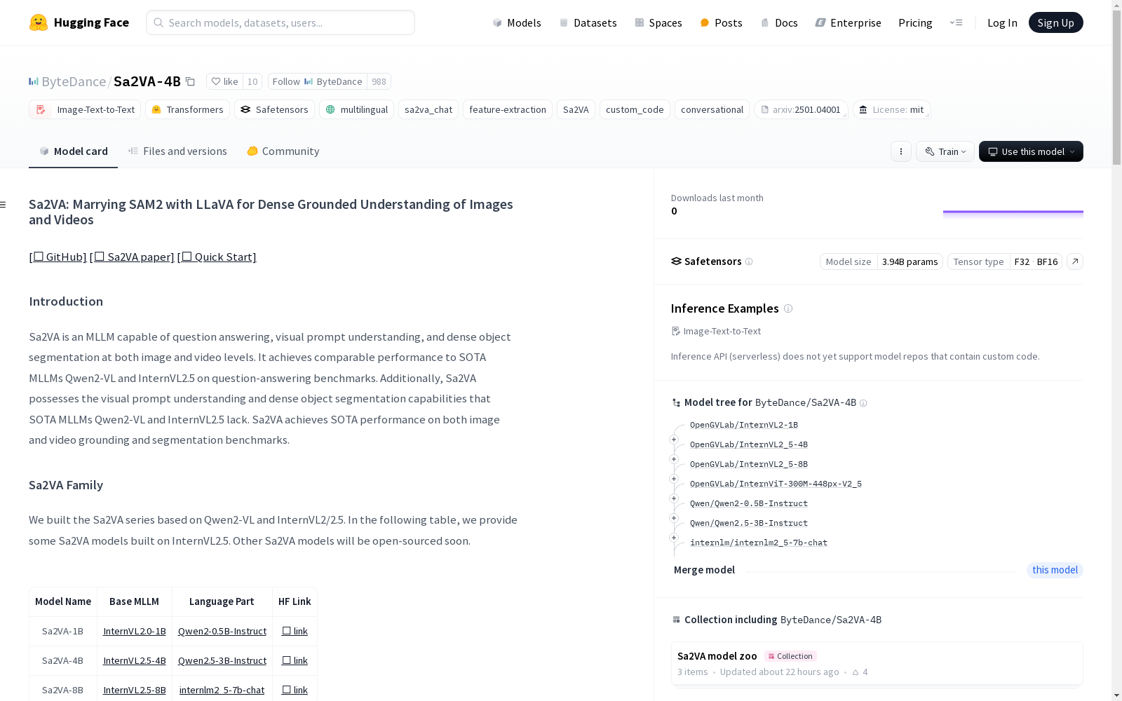Screen dimensions: 1122x701
Task: Click the magnifier icon in the search box
Action: pos(158,22)
